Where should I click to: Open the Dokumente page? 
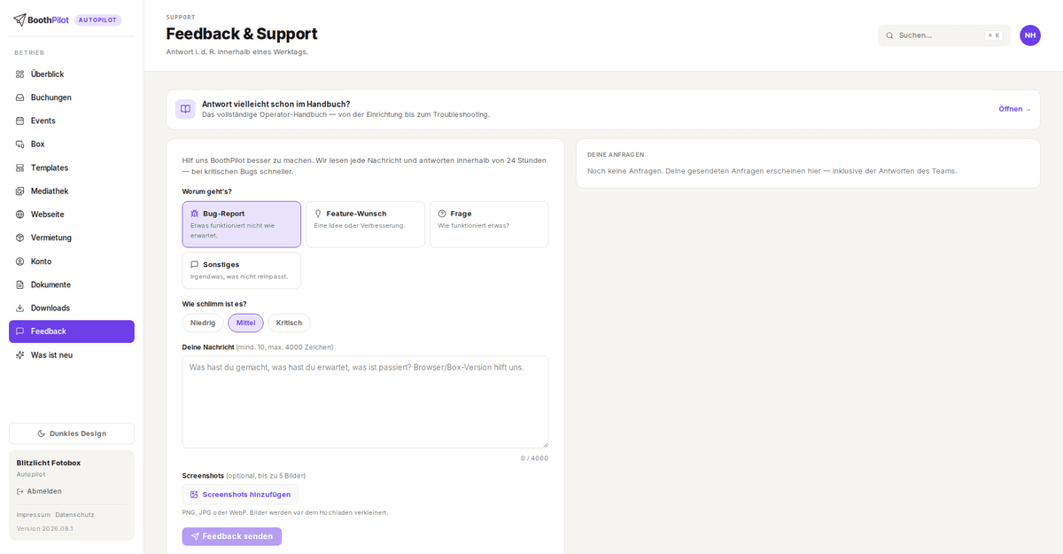[x=72, y=285]
